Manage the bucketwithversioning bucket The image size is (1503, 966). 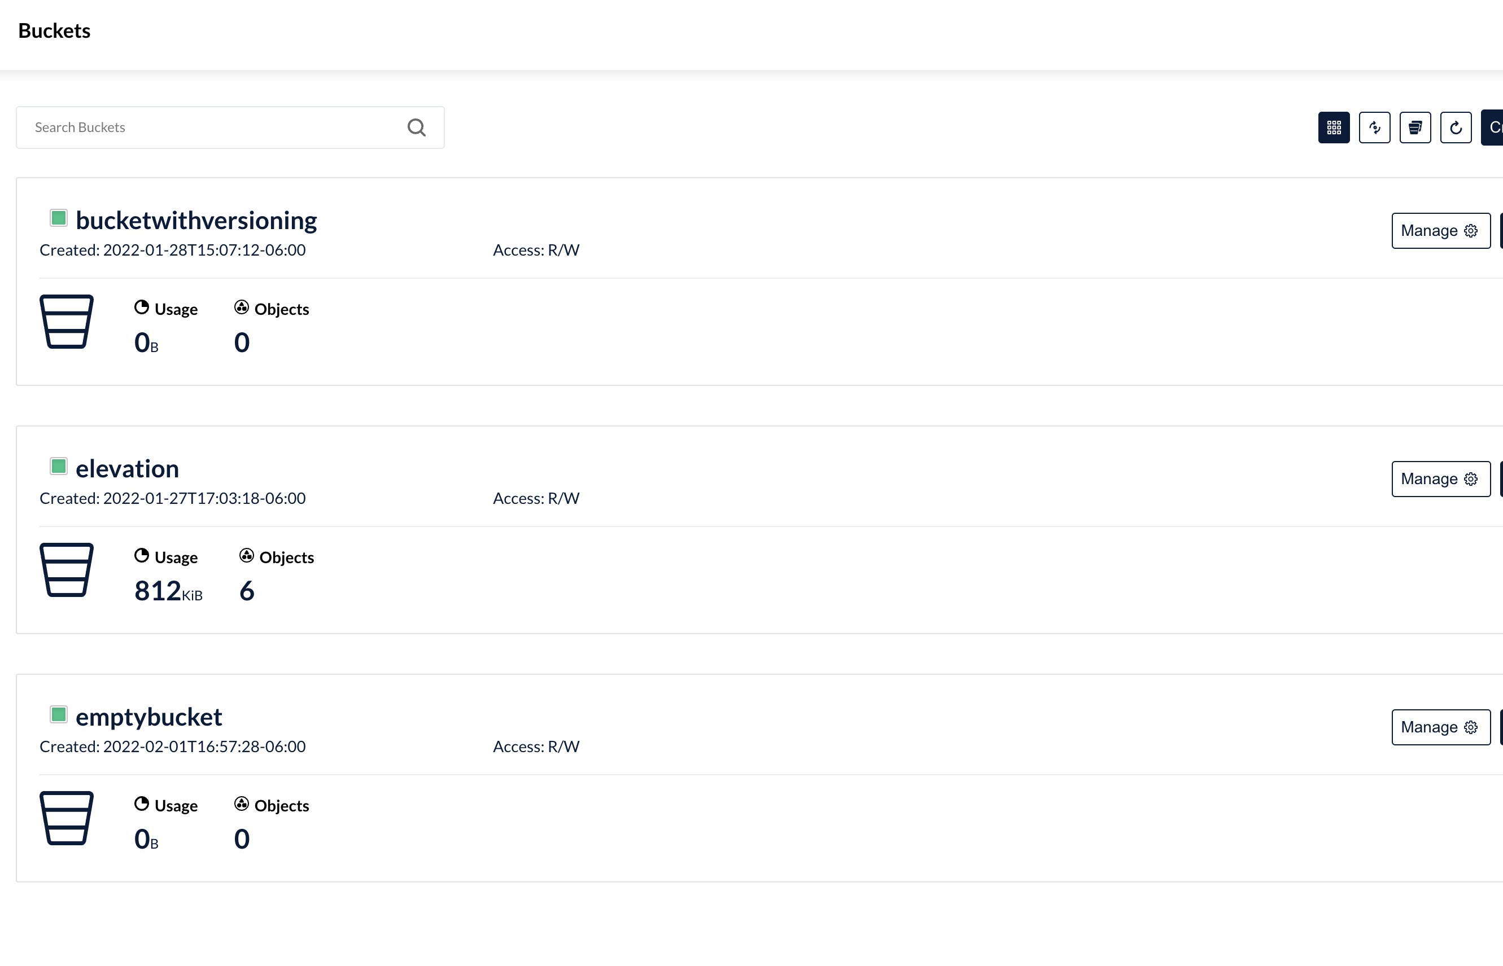point(1440,231)
